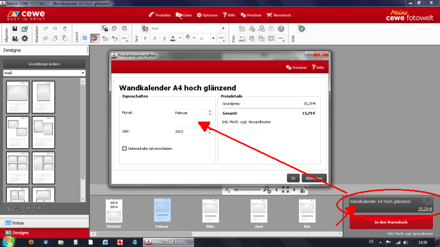Viewport: 440px width, 247px height.
Task: Click the Word icon in taskbar
Action: 105,242
